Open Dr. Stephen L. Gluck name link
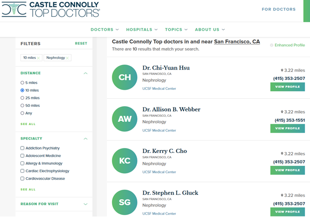The height and width of the screenshot is (217, 310). (x=170, y=193)
